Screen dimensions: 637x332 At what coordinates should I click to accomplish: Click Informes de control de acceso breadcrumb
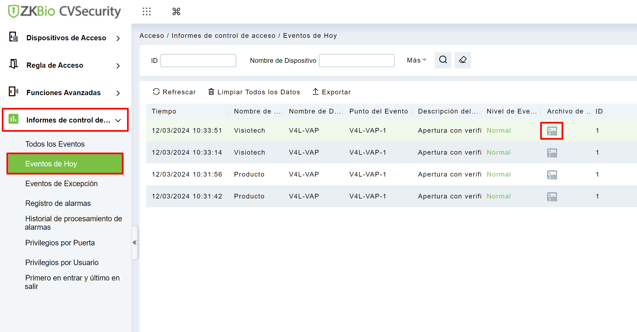pyautogui.click(x=224, y=36)
